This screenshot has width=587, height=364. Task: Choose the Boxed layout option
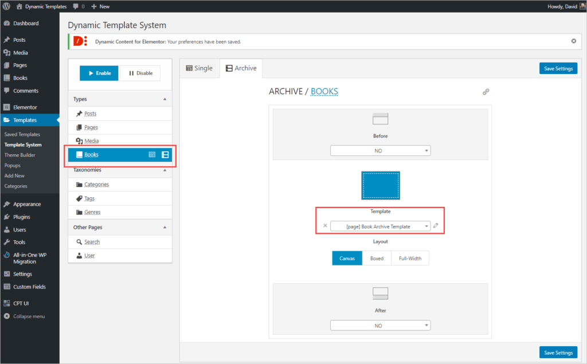pyautogui.click(x=377, y=259)
